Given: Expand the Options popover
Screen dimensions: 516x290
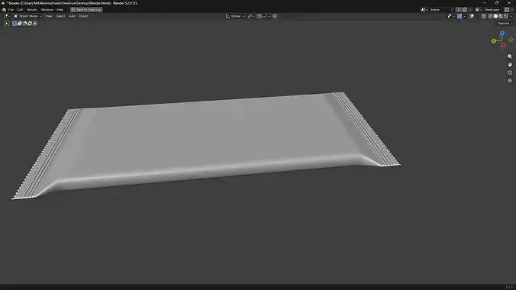Looking at the screenshot, I should click(x=505, y=24).
